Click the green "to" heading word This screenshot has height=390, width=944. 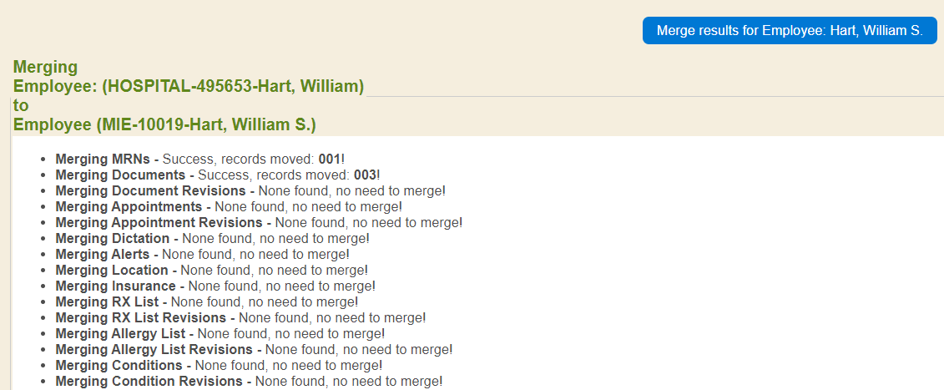pyautogui.click(x=21, y=106)
